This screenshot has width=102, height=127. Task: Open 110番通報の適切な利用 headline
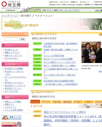point(61,70)
